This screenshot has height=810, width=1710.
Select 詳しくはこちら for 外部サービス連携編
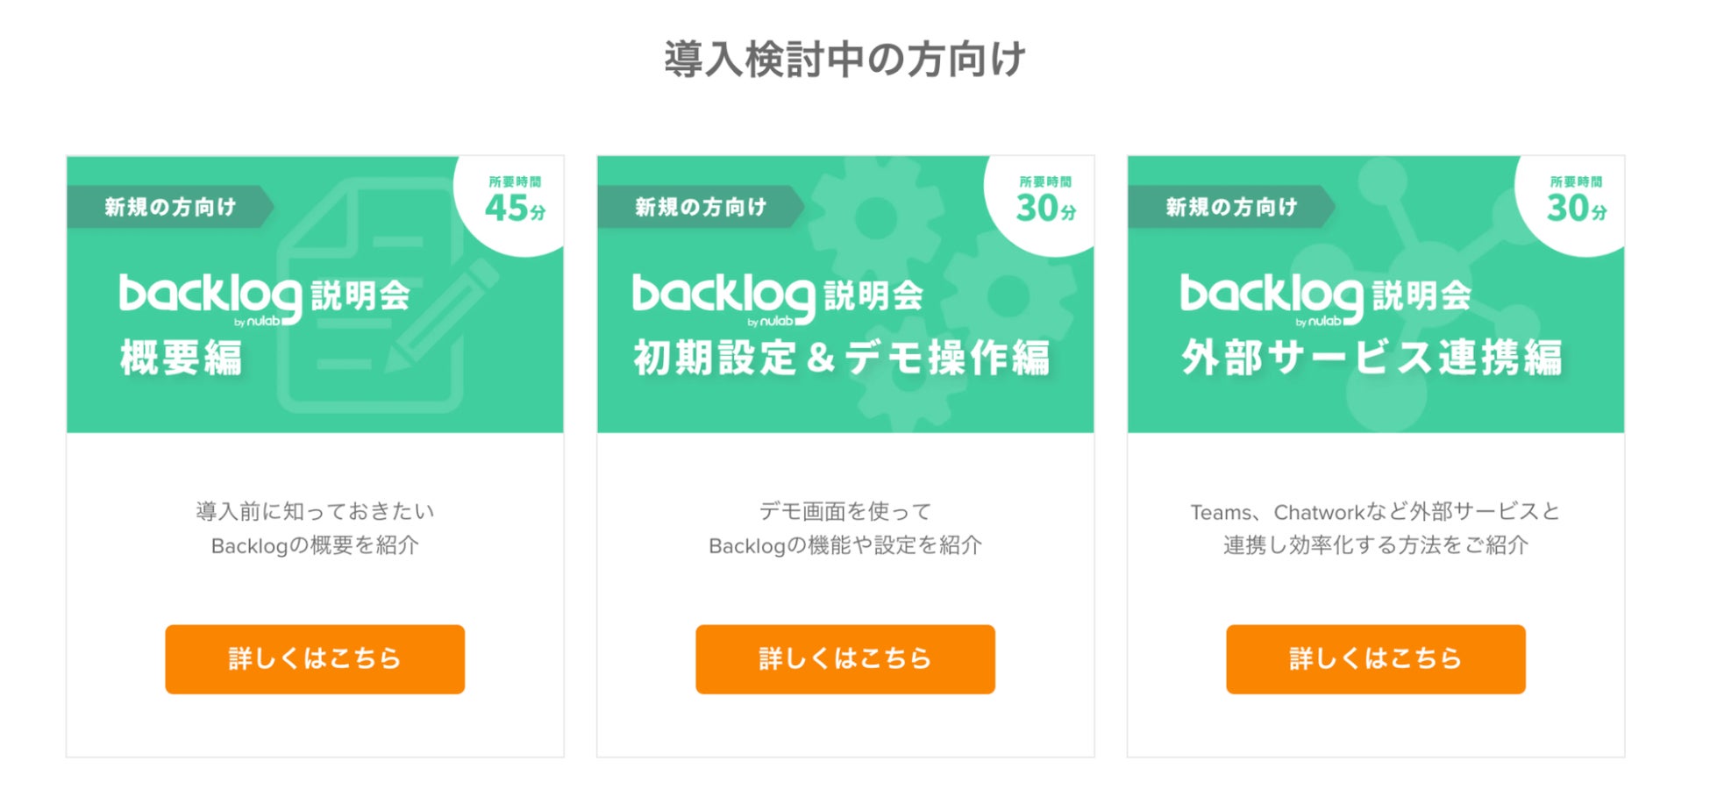tap(1375, 659)
